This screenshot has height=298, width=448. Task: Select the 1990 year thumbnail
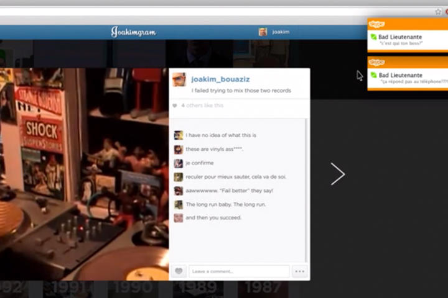coord(132,289)
